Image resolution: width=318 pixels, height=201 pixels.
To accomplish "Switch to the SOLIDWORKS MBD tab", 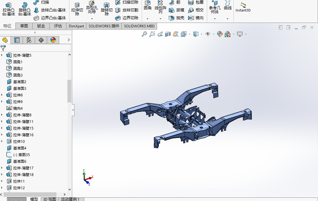I will 139,26.
